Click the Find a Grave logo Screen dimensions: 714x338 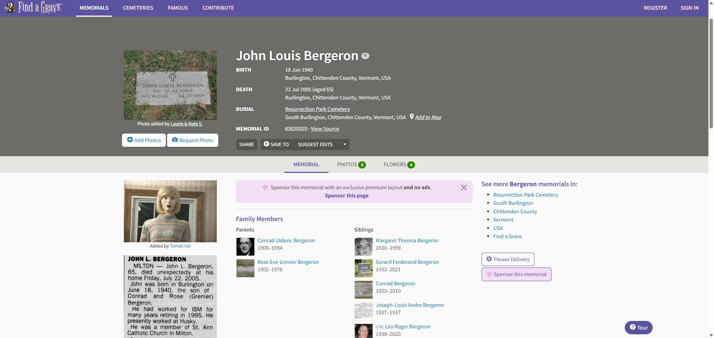tap(33, 7)
